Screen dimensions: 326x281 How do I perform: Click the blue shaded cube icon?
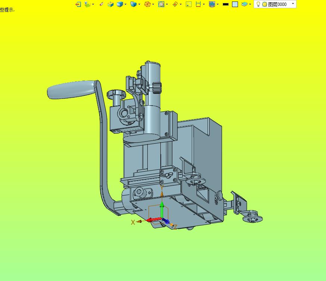pyautogui.click(x=120, y=4)
